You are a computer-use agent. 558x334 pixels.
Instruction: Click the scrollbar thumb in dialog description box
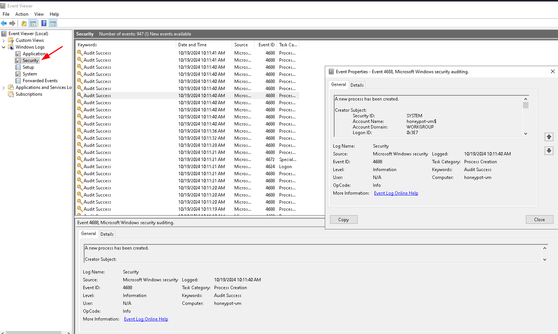pos(525,105)
